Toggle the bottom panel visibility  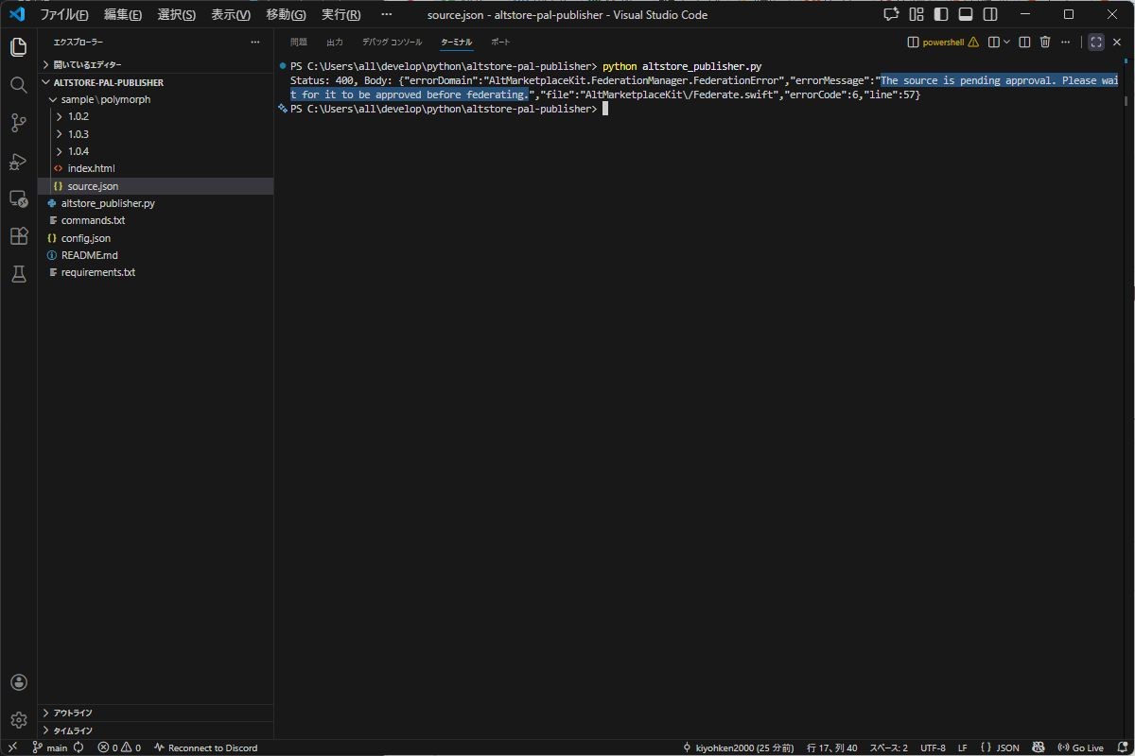tap(966, 15)
